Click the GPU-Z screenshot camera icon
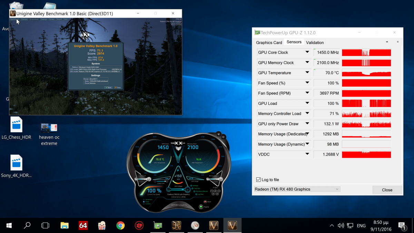 pos(386,42)
